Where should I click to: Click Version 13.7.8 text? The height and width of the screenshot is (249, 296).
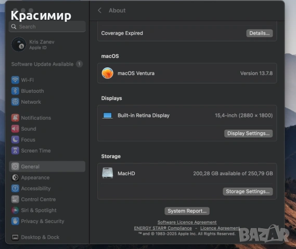(x=256, y=73)
